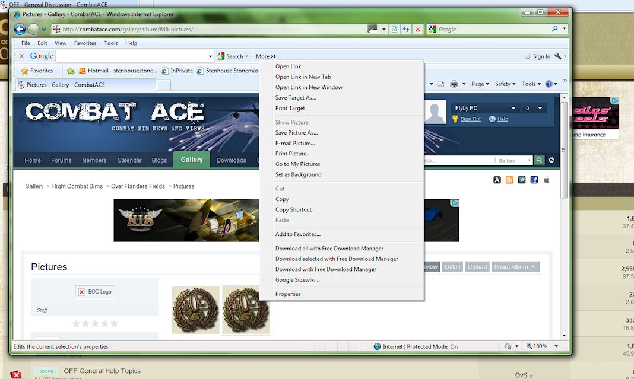Click inside the Google toolbar search field
Viewport: 634px width, 379px height.
coord(132,56)
